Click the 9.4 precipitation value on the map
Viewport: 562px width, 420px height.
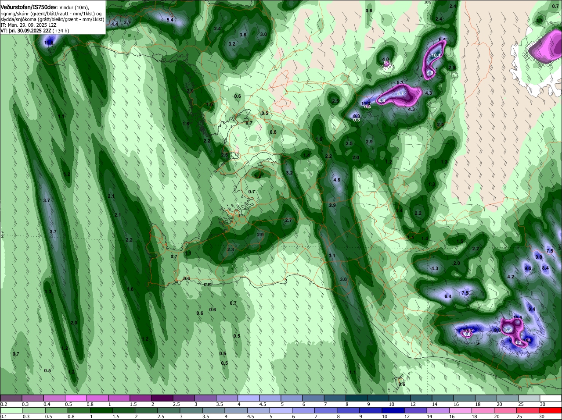coord(532,309)
